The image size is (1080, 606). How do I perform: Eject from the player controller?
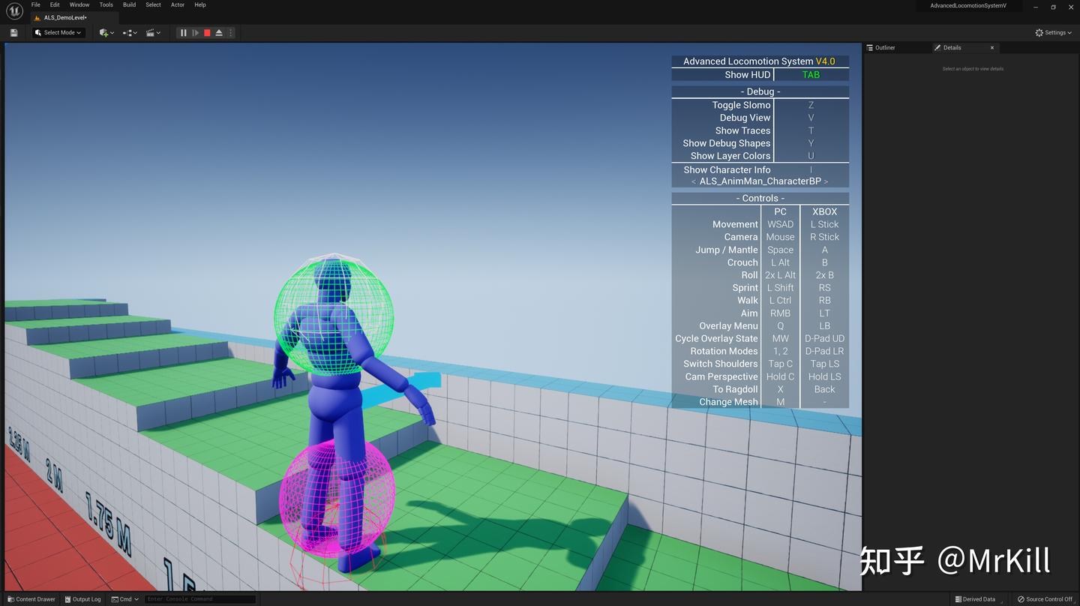[219, 33]
